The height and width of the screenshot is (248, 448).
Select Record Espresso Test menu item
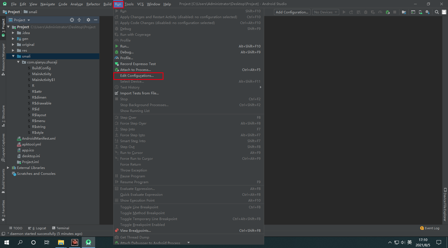tap(189, 64)
